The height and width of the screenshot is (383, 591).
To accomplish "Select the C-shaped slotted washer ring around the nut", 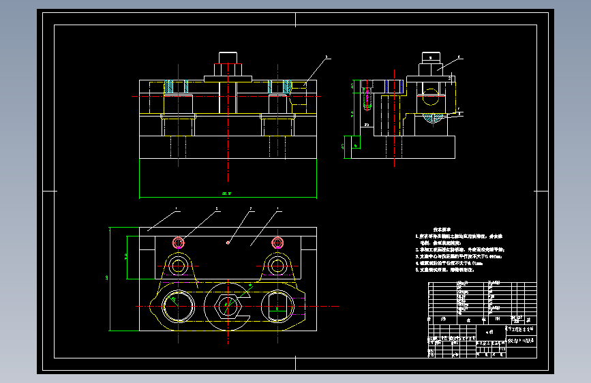I will (227, 306).
